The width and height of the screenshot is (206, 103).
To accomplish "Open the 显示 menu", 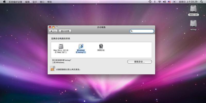I will point(35,2).
